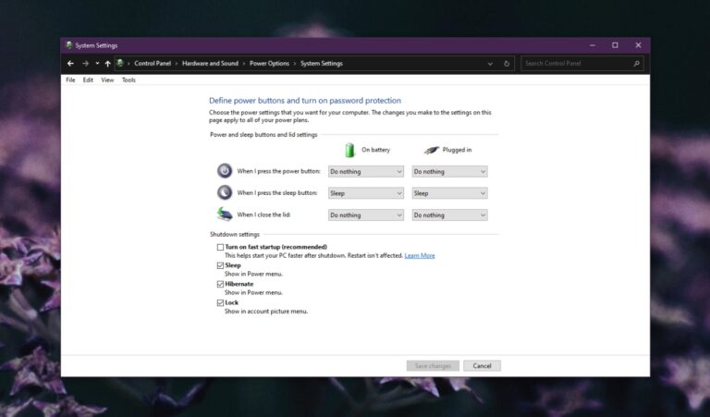Click the System Settings title bar icon
This screenshot has height=417, width=710.
tap(69, 45)
